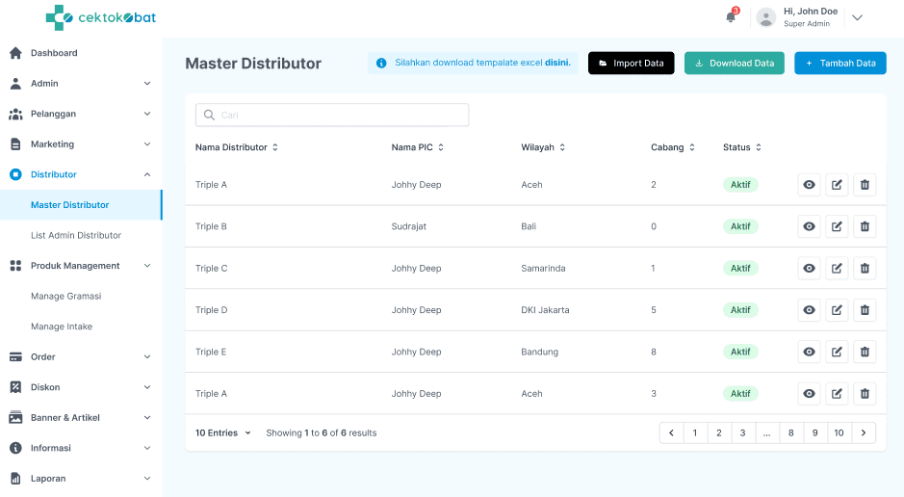Select Manage Gramasi in sidebar

pos(65,296)
